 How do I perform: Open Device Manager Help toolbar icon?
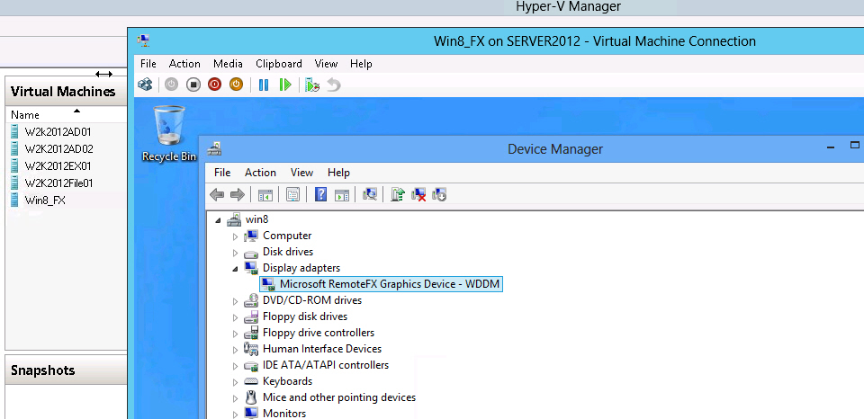click(320, 194)
